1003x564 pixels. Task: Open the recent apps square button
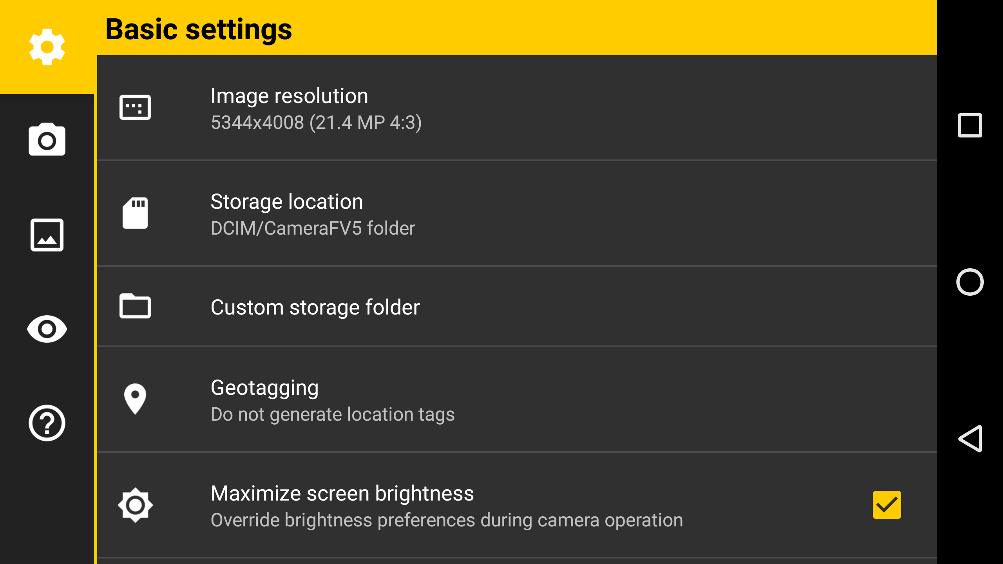(x=970, y=125)
